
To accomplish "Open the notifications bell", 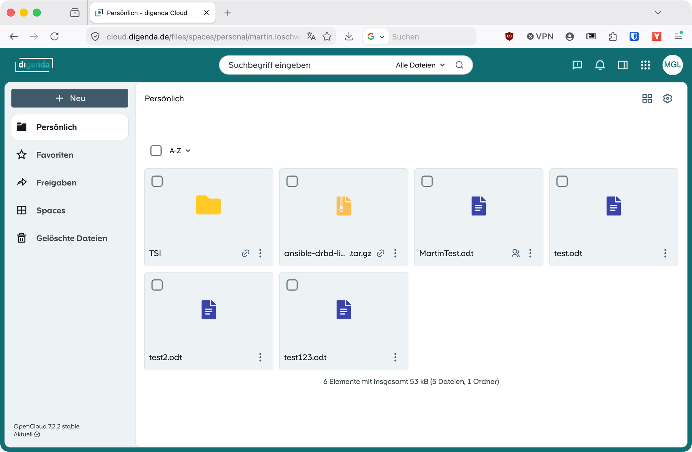I will 600,65.
